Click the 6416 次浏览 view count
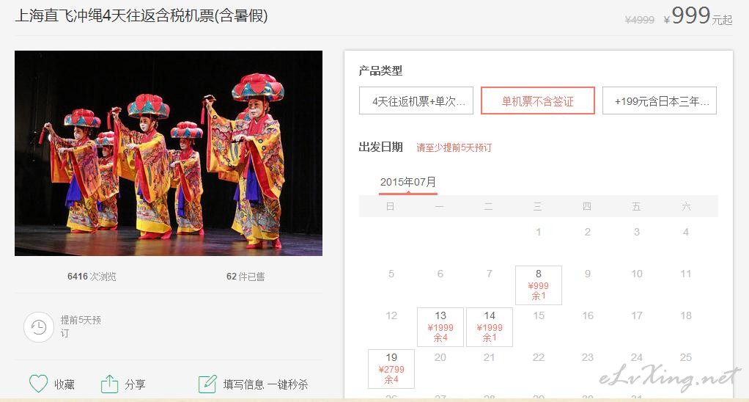This screenshot has height=402, width=749. (x=92, y=277)
